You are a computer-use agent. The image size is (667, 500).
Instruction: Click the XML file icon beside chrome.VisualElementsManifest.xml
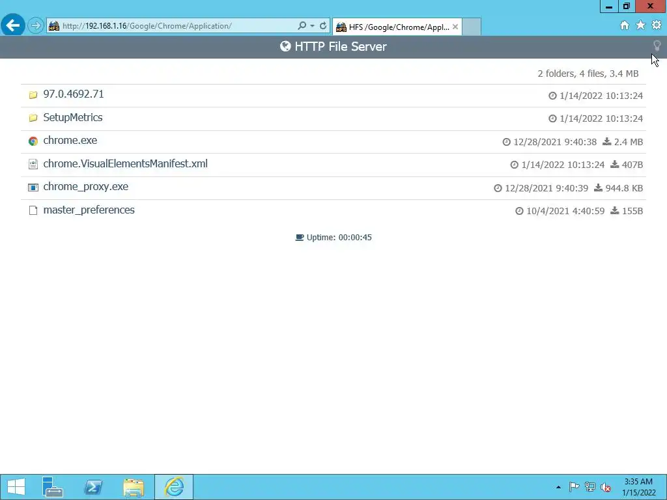[x=33, y=164]
